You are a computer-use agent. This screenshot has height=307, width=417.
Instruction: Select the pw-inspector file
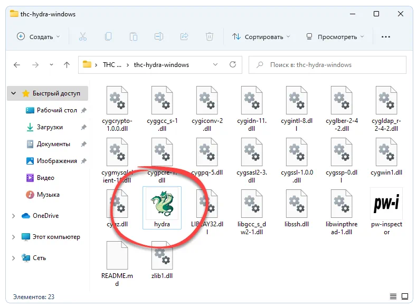point(386,212)
